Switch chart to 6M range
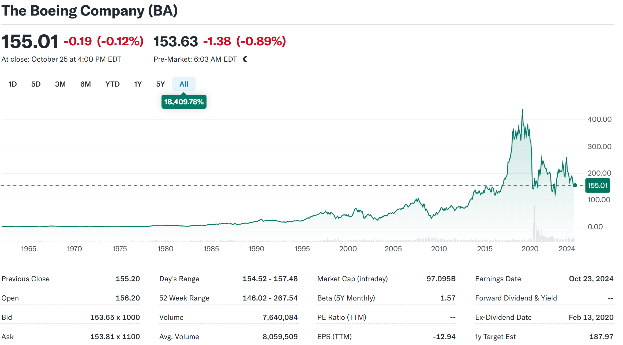The height and width of the screenshot is (345, 623). [85, 84]
